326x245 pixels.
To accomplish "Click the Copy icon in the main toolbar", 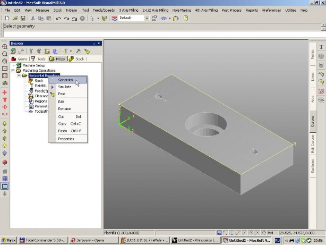I will coord(41,18).
